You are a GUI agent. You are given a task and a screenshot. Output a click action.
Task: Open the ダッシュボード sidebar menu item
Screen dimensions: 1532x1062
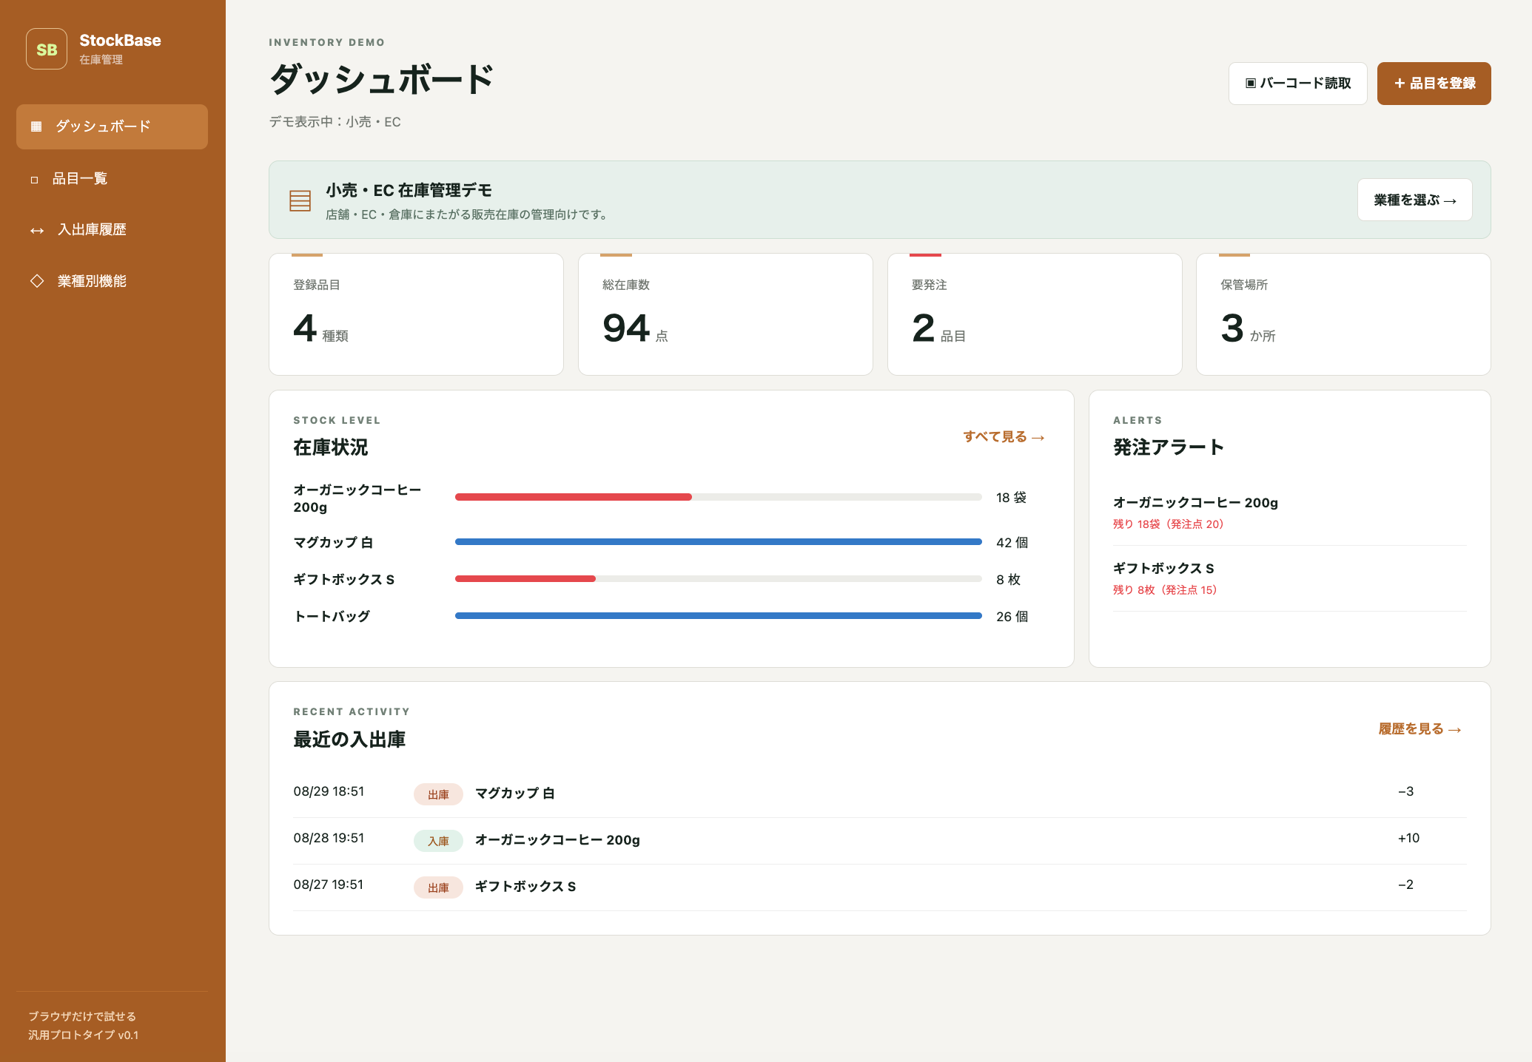[x=112, y=126]
